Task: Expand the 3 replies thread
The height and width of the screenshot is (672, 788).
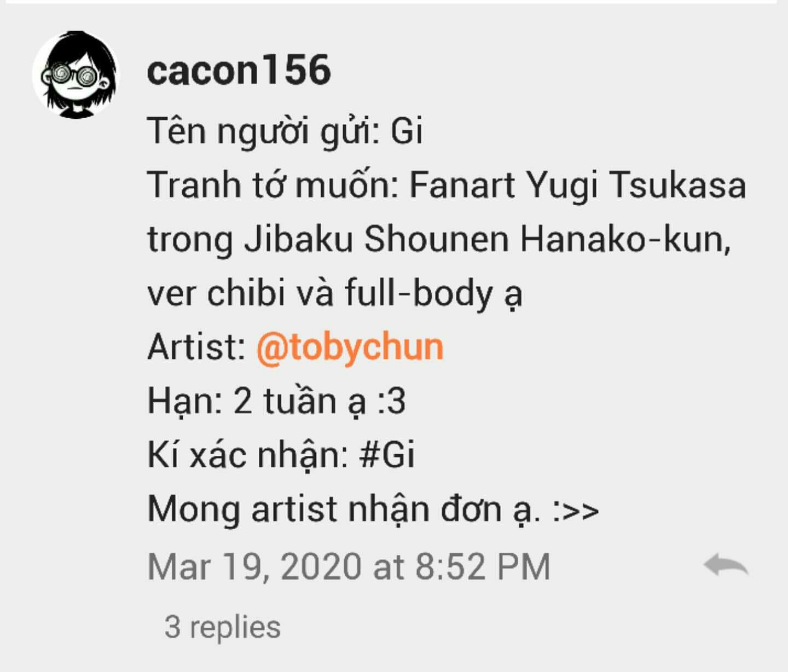Action: tap(223, 627)
